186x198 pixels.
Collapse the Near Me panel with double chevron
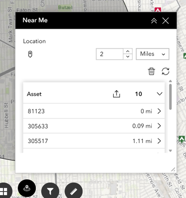(154, 21)
